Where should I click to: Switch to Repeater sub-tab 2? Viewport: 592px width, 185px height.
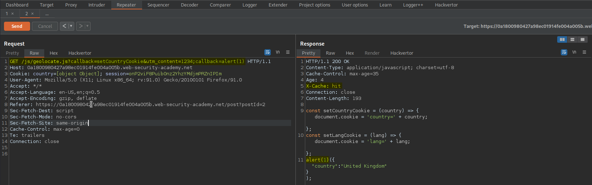tap(26, 14)
